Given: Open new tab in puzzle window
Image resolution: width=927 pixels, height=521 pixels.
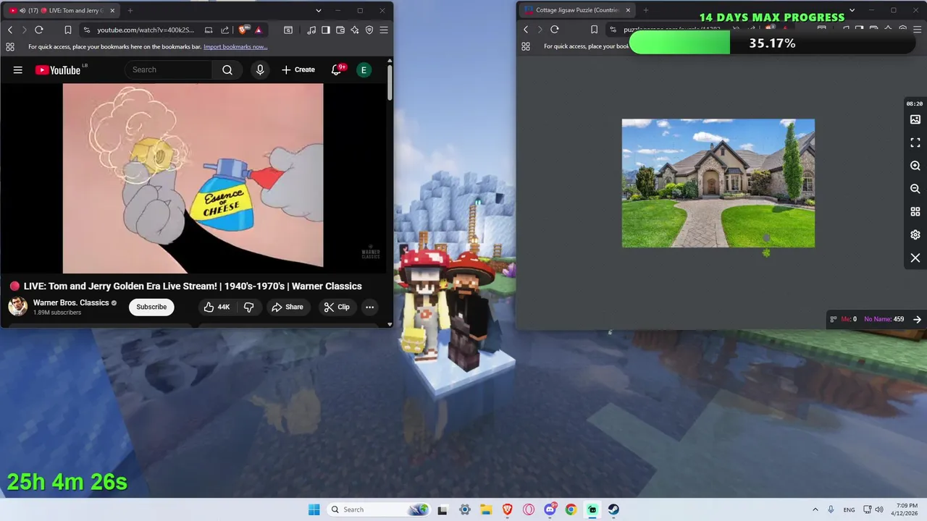Looking at the screenshot, I should [646, 10].
